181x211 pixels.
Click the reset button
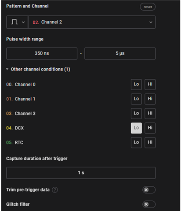148,7
